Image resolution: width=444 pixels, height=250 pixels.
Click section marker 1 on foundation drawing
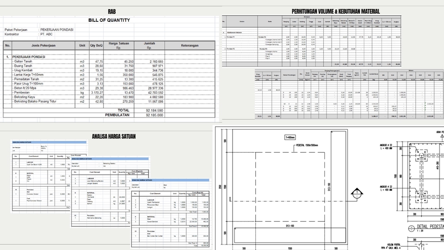357,194
